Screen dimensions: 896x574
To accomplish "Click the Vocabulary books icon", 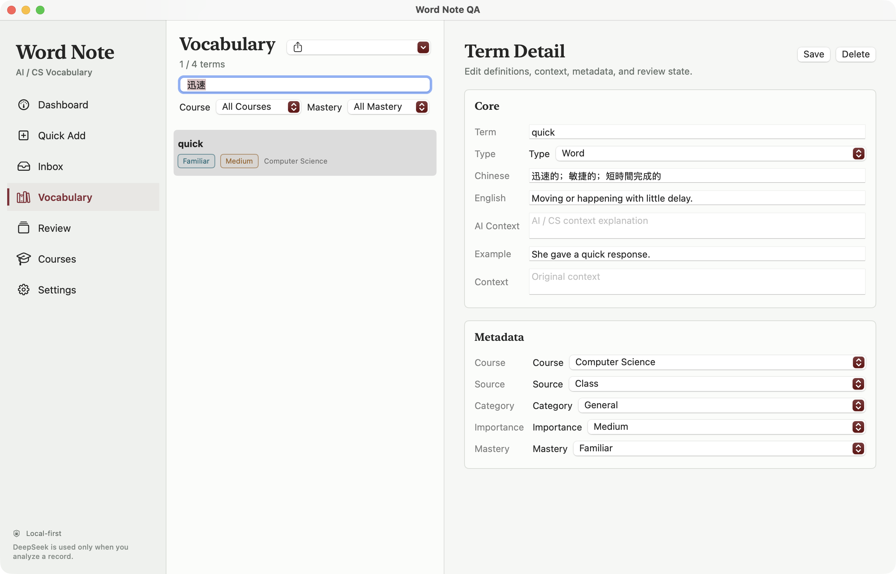I will (23, 197).
